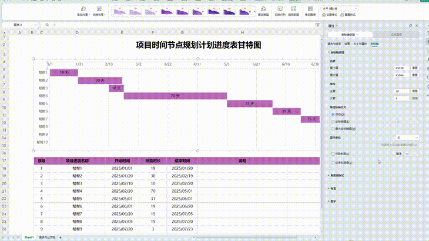Click the 切换行列 (Switch Row/Column) icon

click(280, 9)
